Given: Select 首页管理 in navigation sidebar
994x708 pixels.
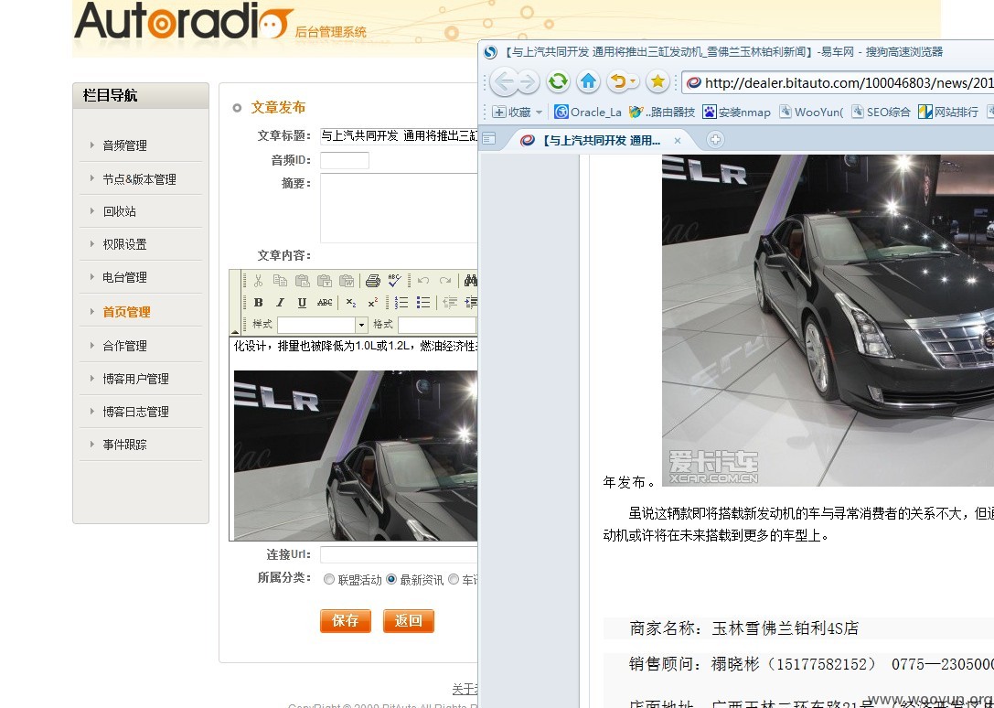Looking at the screenshot, I should click(x=127, y=312).
